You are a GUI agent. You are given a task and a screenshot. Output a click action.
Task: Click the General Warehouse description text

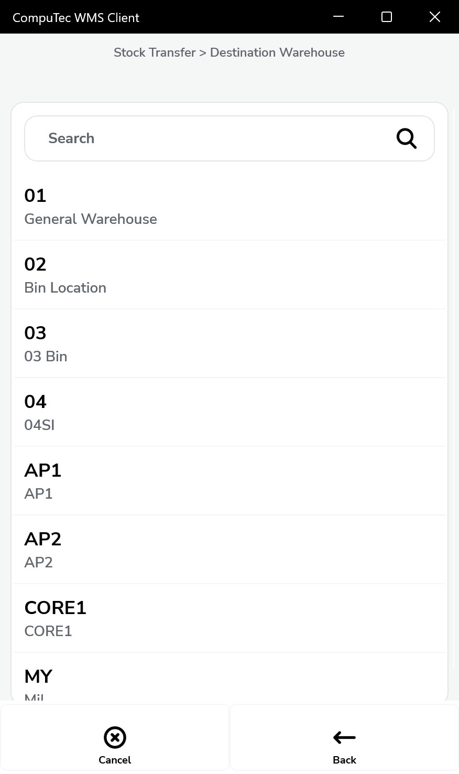[91, 219]
